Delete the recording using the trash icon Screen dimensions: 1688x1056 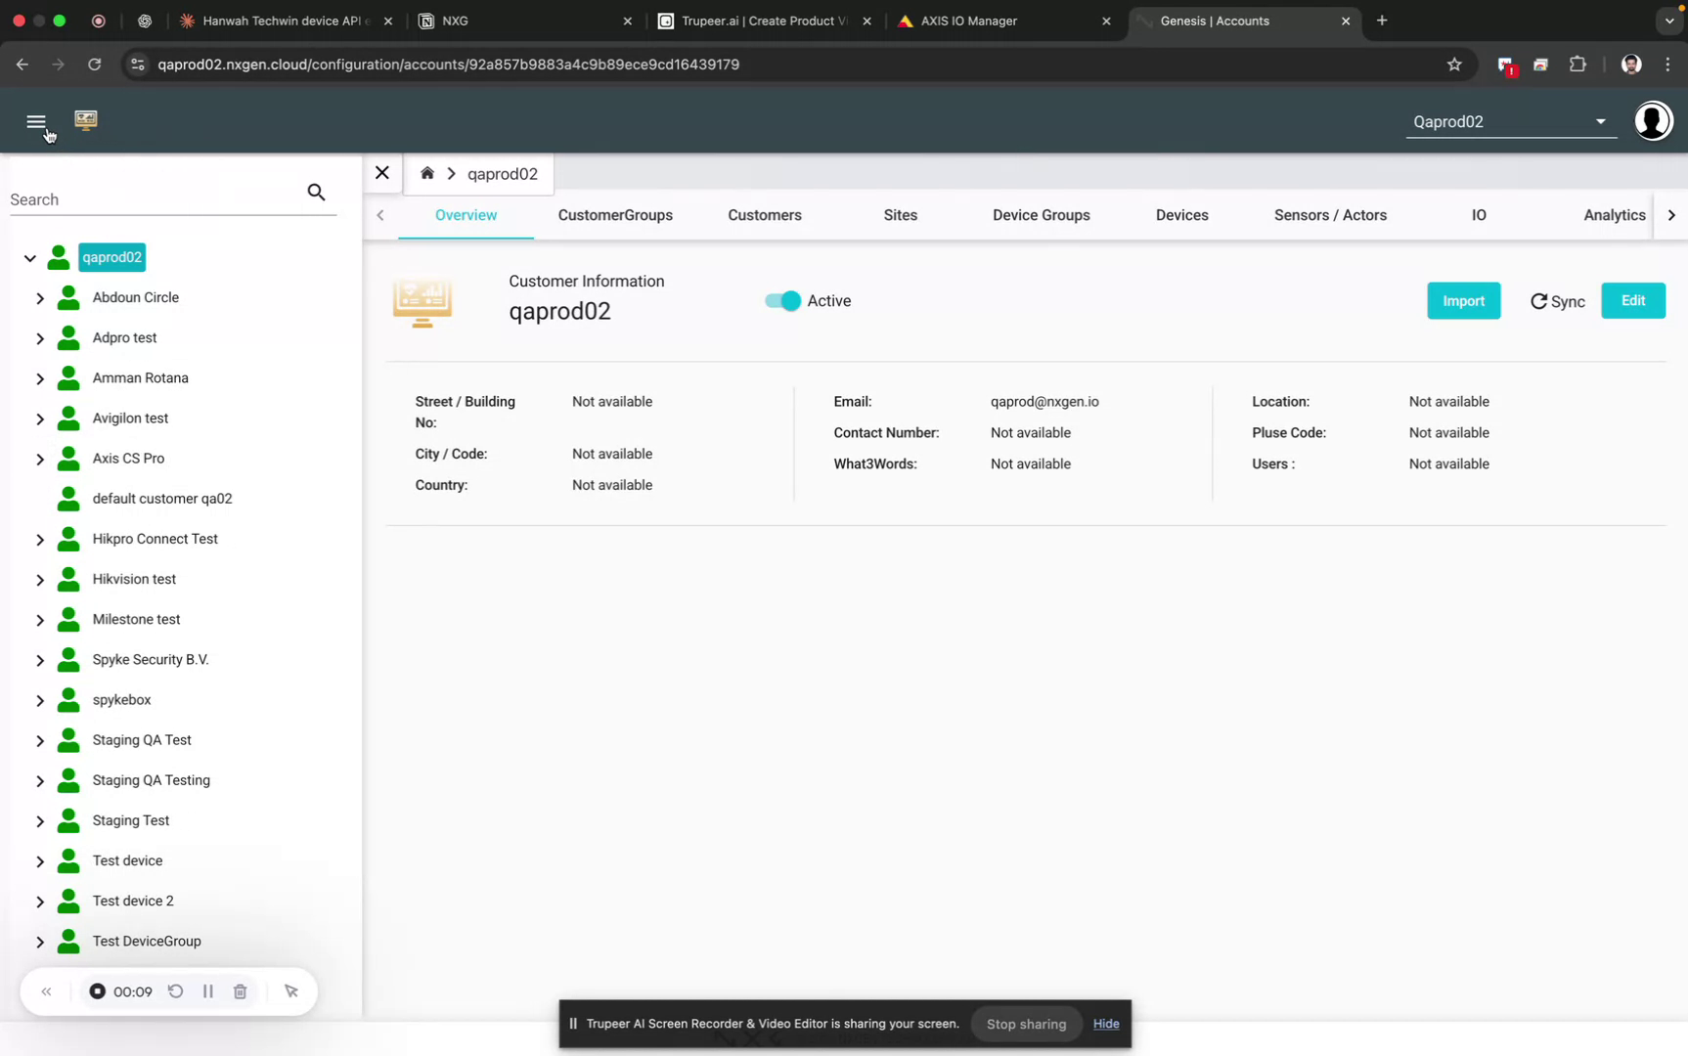tap(240, 990)
